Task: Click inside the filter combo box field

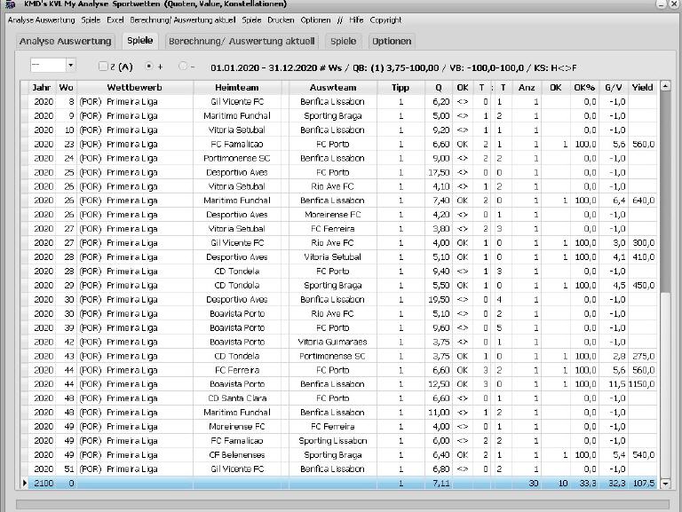Action: tap(48, 65)
